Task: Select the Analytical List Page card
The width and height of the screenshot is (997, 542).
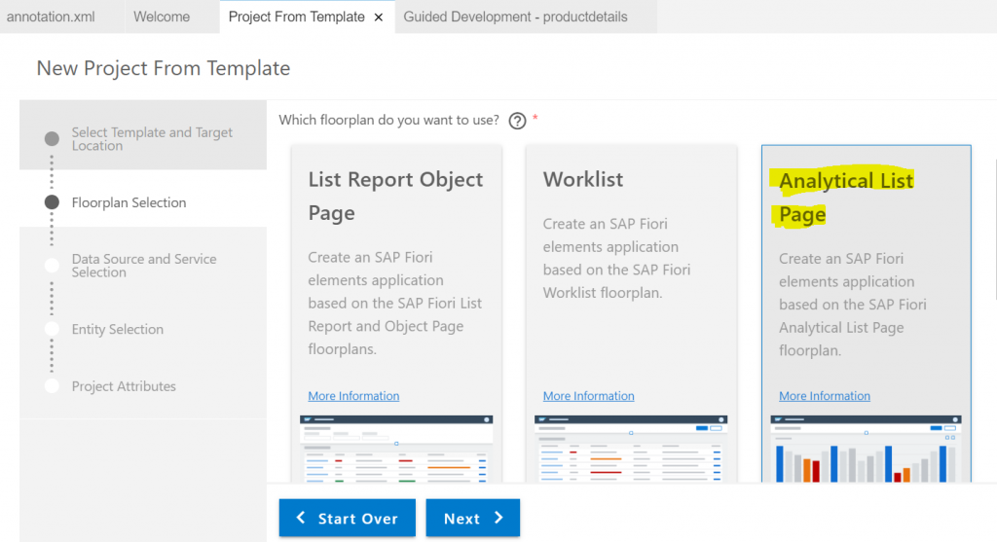Action: [866, 314]
